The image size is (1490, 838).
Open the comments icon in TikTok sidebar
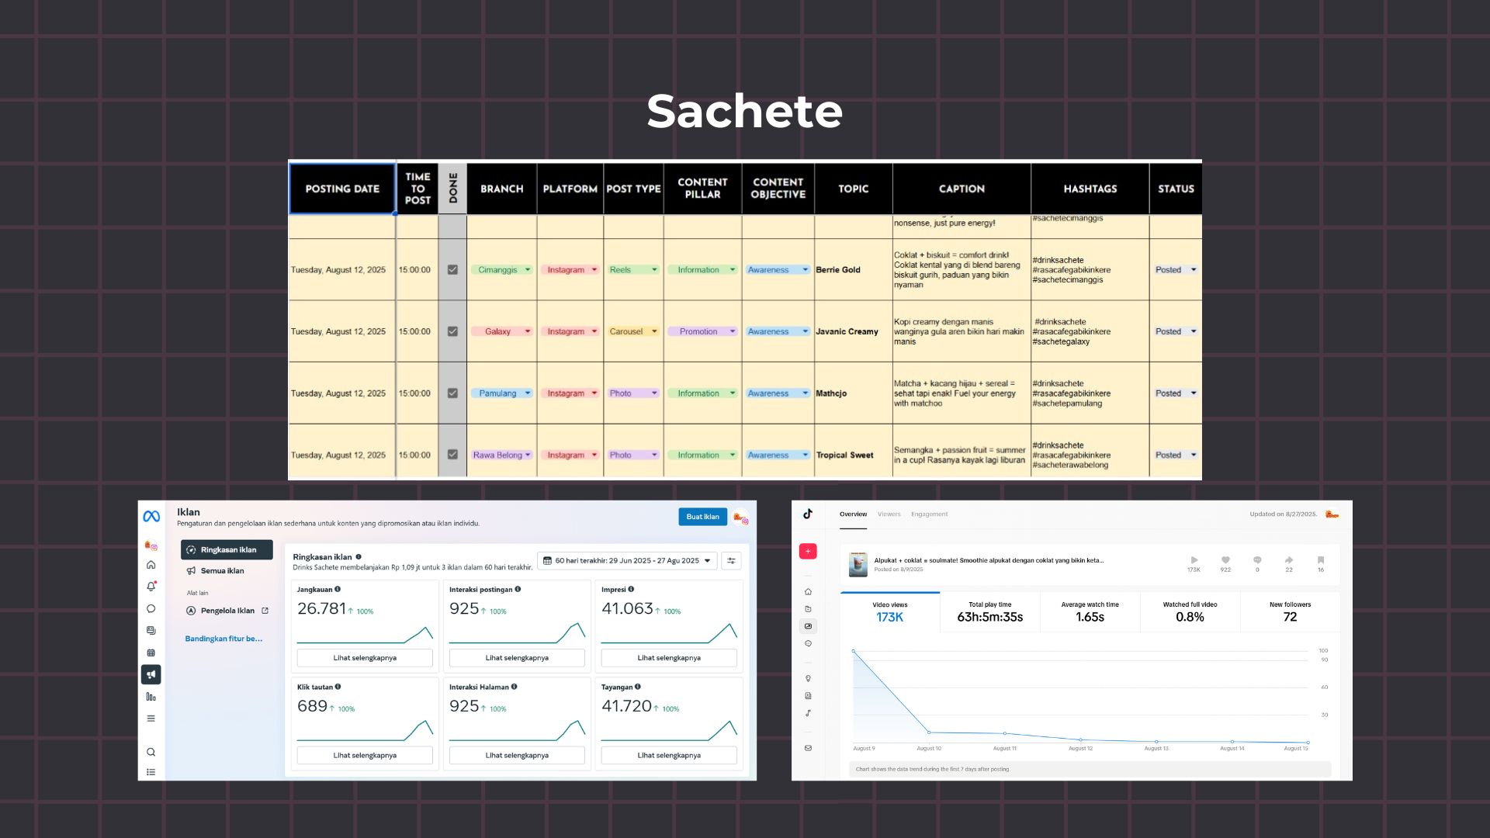pyautogui.click(x=808, y=643)
